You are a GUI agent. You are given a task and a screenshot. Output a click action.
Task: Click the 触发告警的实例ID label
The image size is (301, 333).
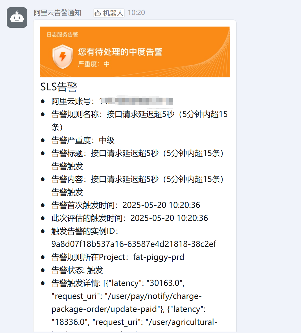point(85,231)
